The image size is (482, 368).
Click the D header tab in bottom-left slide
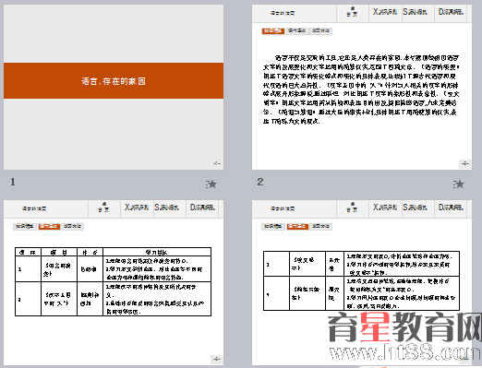202,208
